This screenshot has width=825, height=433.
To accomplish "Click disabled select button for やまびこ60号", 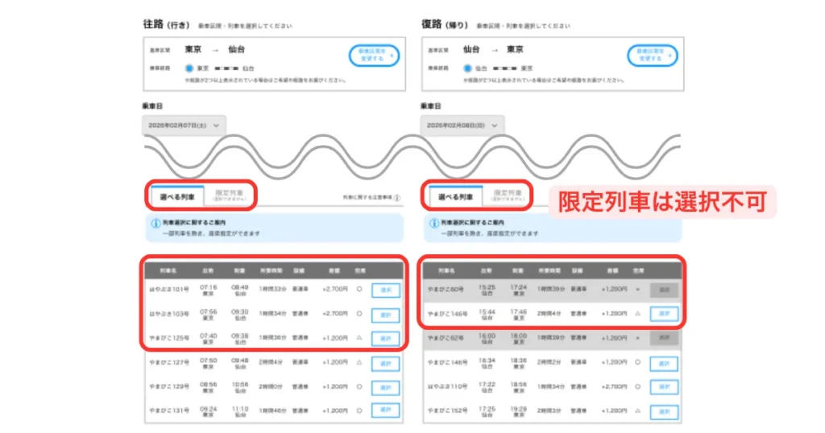I will pos(664,290).
